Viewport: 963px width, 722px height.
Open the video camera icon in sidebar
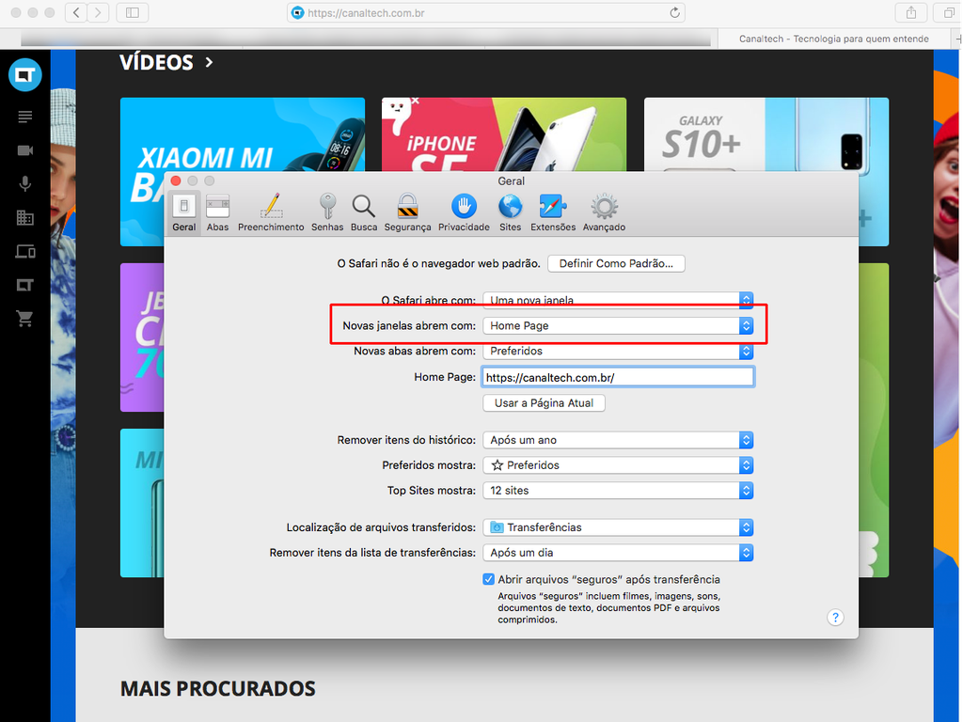(x=25, y=150)
